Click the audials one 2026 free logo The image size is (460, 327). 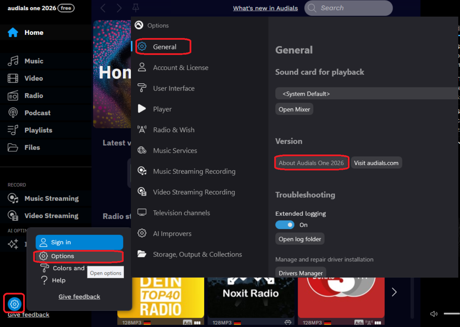point(41,8)
